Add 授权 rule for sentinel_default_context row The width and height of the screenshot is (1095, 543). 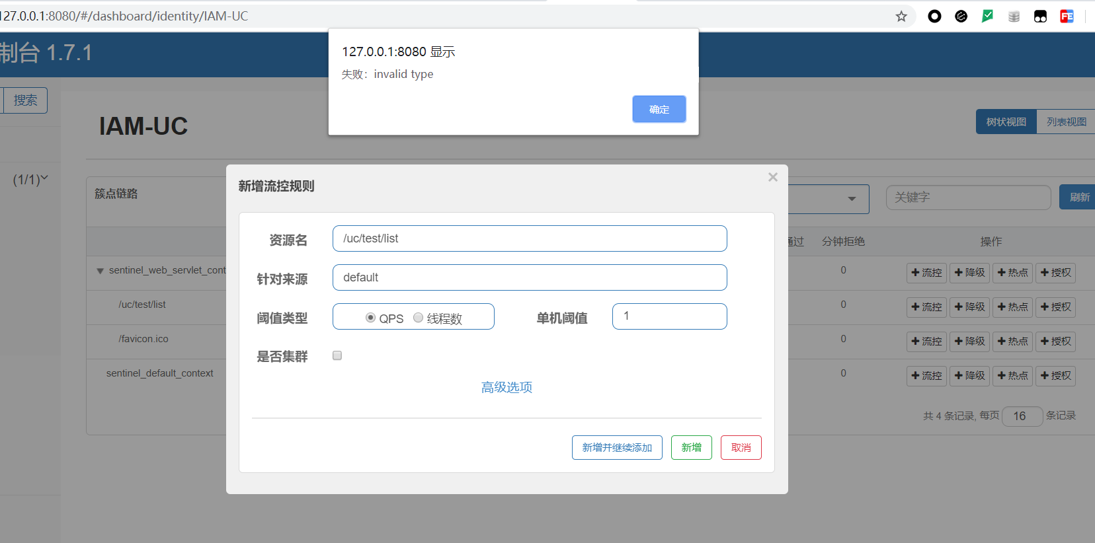pos(1055,376)
